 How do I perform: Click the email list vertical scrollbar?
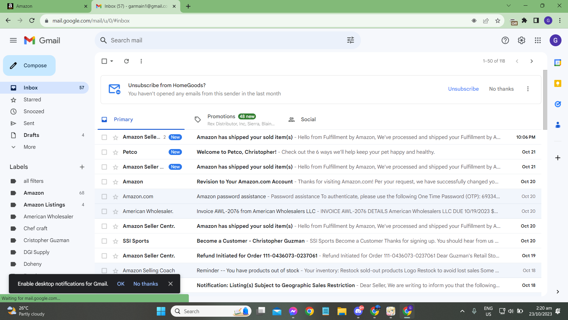point(545,100)
